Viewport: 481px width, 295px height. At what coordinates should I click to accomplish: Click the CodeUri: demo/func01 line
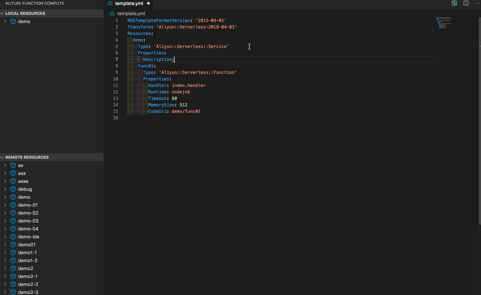coord(174,111)
